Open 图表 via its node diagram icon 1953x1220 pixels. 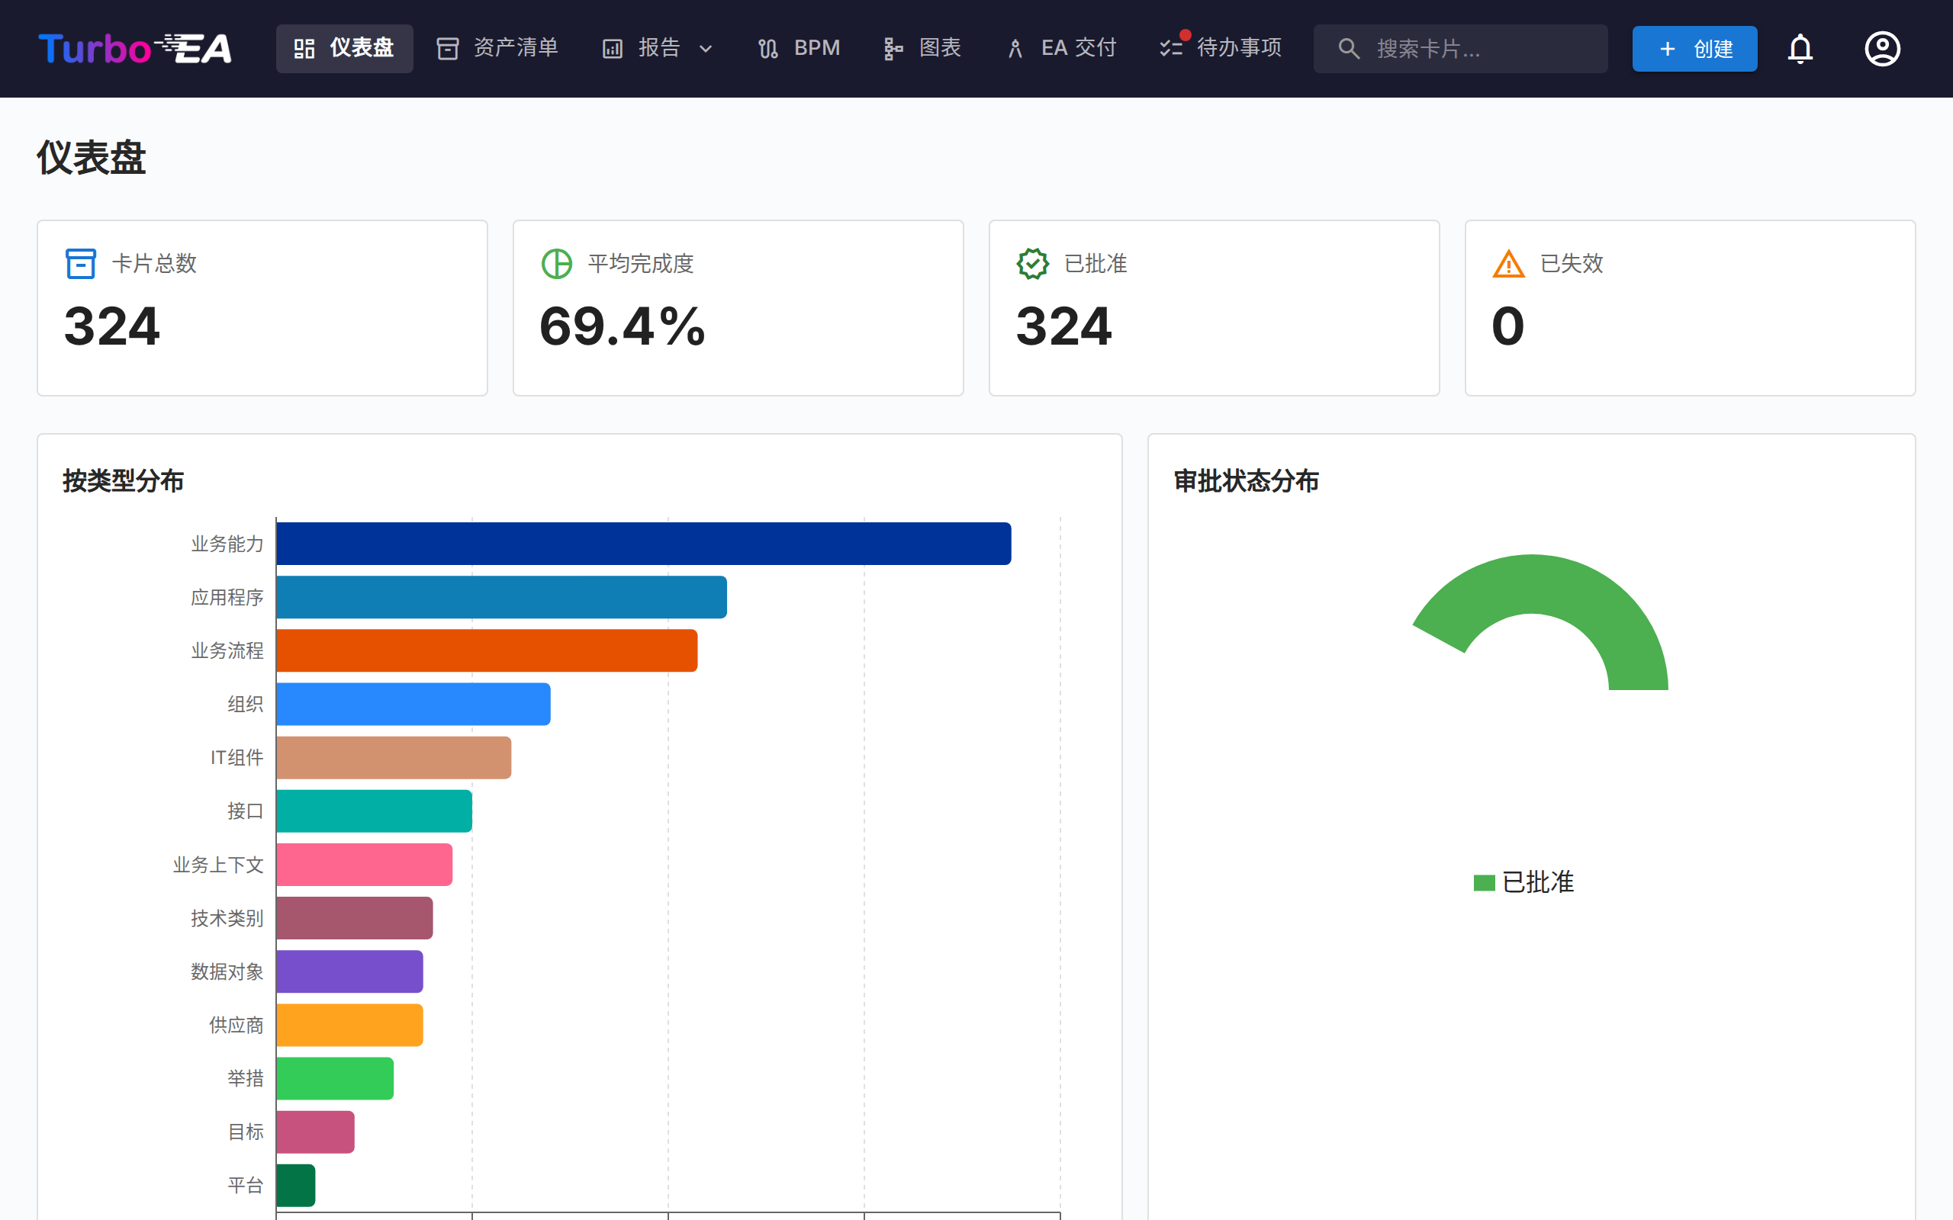(892, 48)
